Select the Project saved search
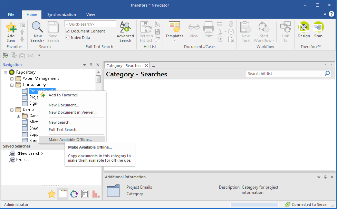Image resolution: width=337 pixels, height=209 pixels. click(x=22, y=160)
